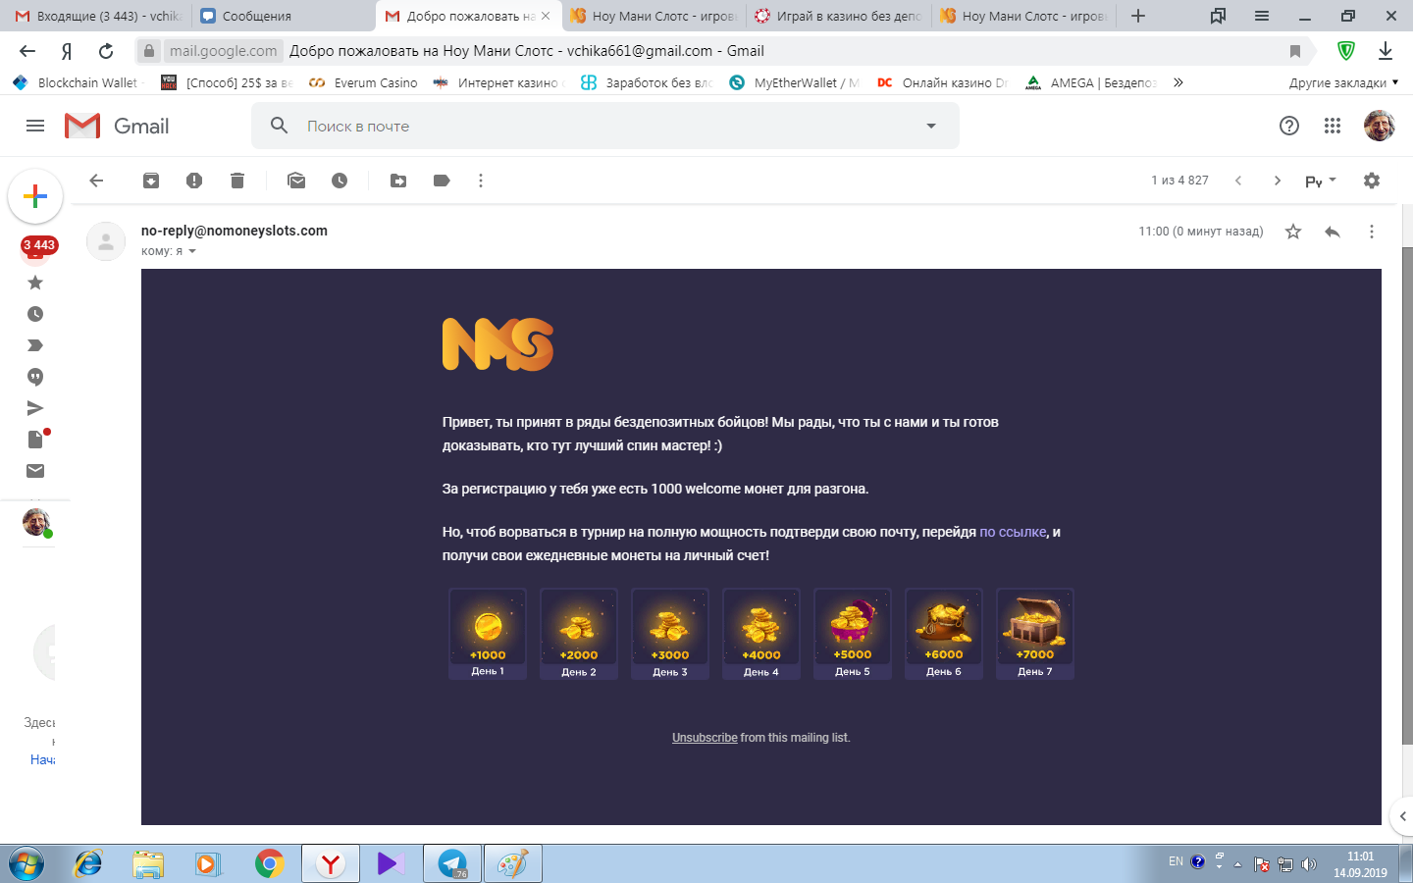The width and height of the screenshot is (1413, 883).
Task: Show the Gmail side panel arrow
Action: [x=1402, y=816]
